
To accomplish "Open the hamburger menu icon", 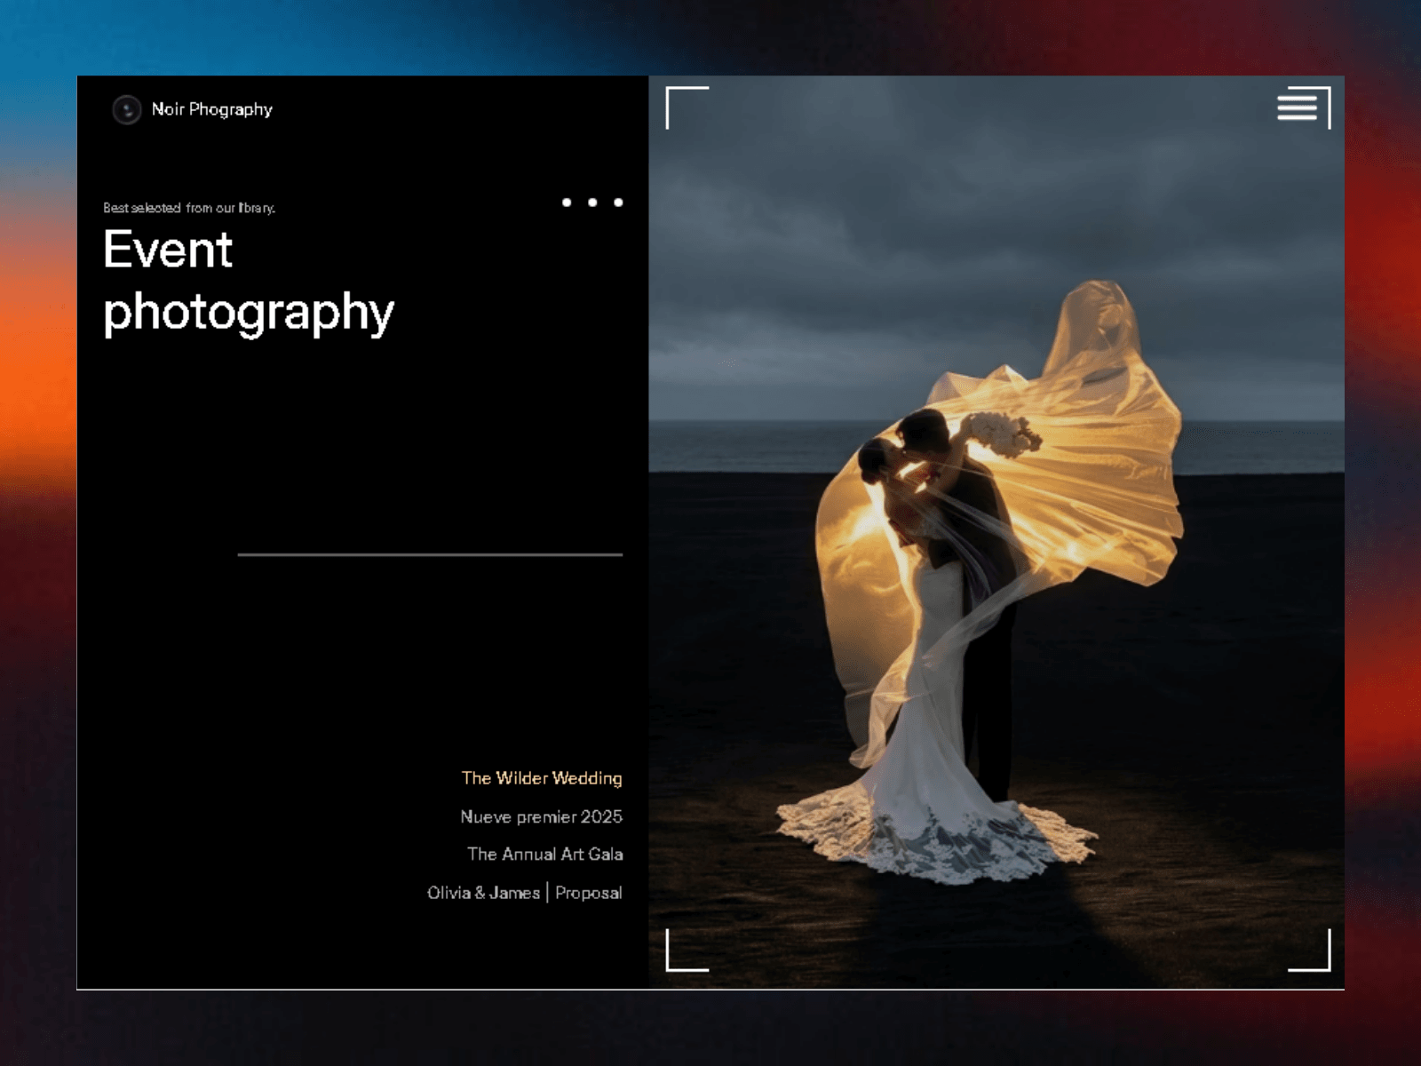I will click(x=1297, y=106).
